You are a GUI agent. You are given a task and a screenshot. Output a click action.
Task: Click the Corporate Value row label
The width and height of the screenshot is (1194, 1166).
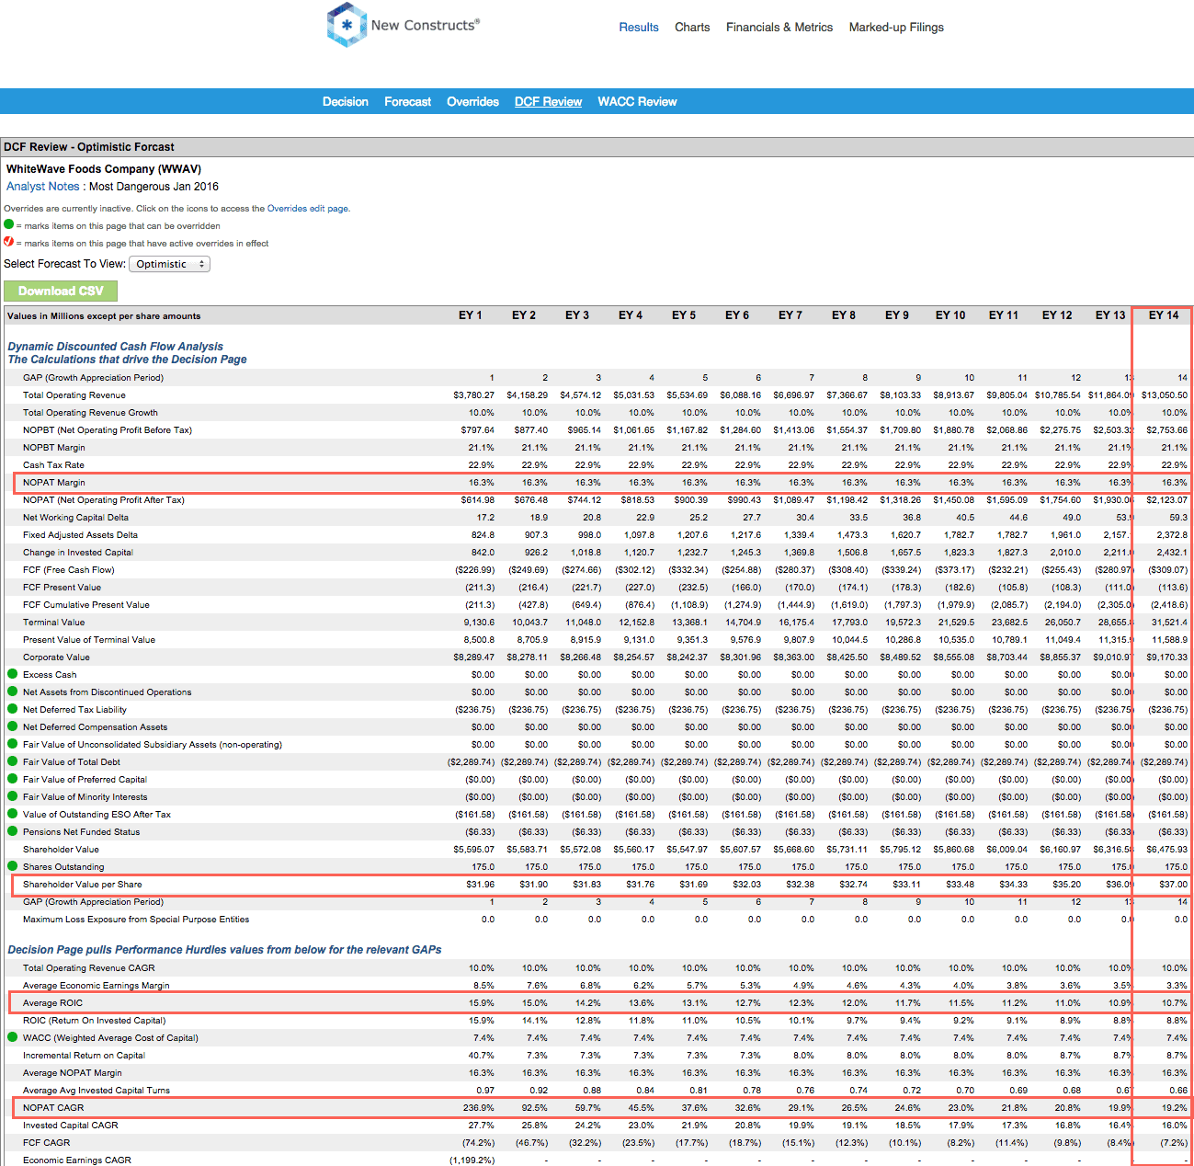coord(57,657)
